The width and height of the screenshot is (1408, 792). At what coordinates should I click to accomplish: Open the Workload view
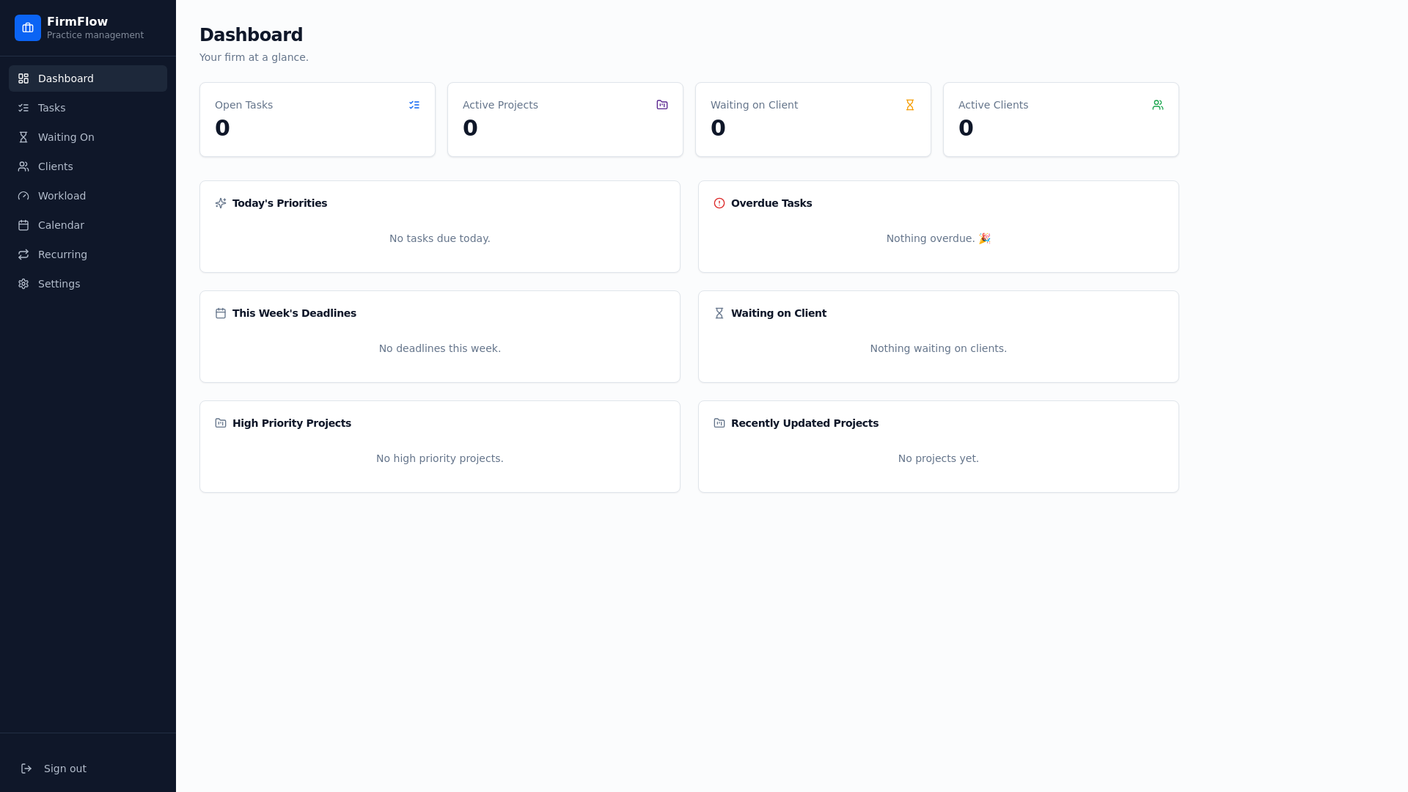coord(88,196)
